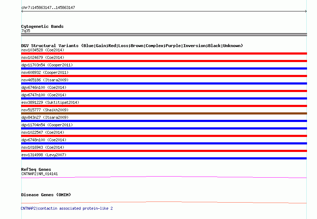This screenshot has width=317, height=219.
Task: Select the red bar under nsv608932
Action: tap(164, 76)
